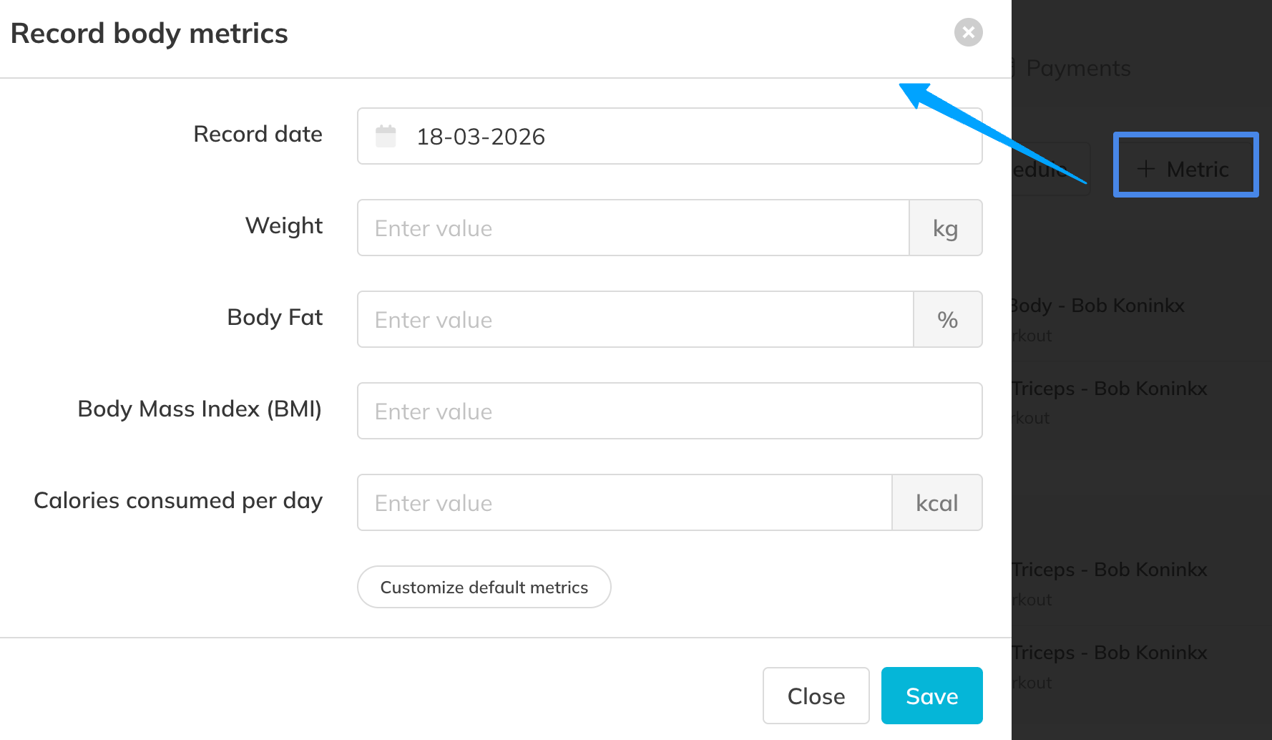This screenshot has width=1272, height=740.
Task: Close the Record body metrics dialog with the X icon
Action: click(968, 32)
